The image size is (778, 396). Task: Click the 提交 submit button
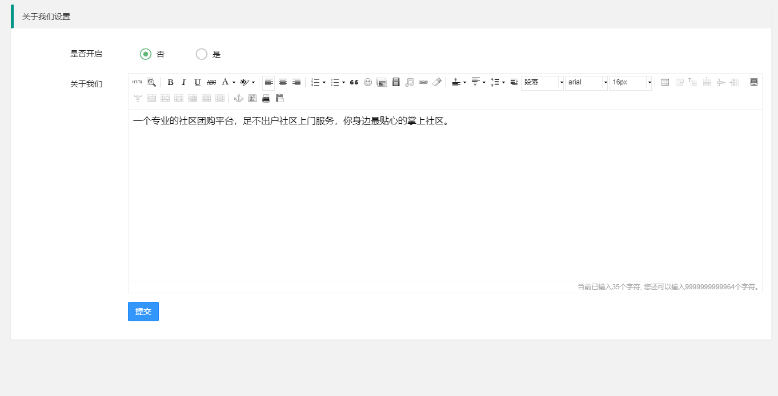tap(143, 312)
